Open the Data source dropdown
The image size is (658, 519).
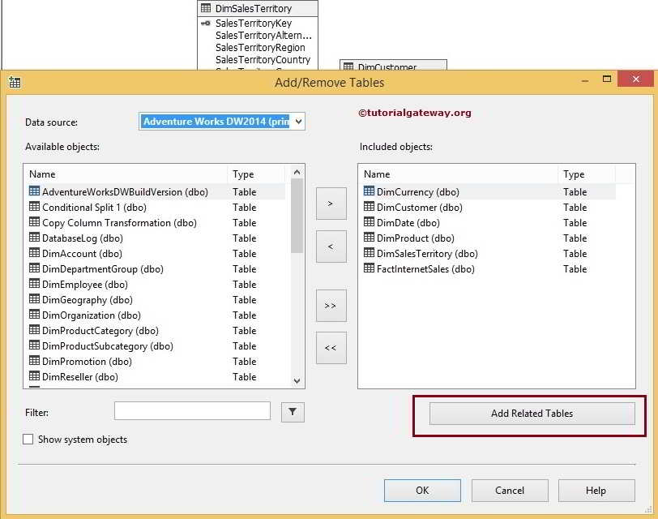299,120
